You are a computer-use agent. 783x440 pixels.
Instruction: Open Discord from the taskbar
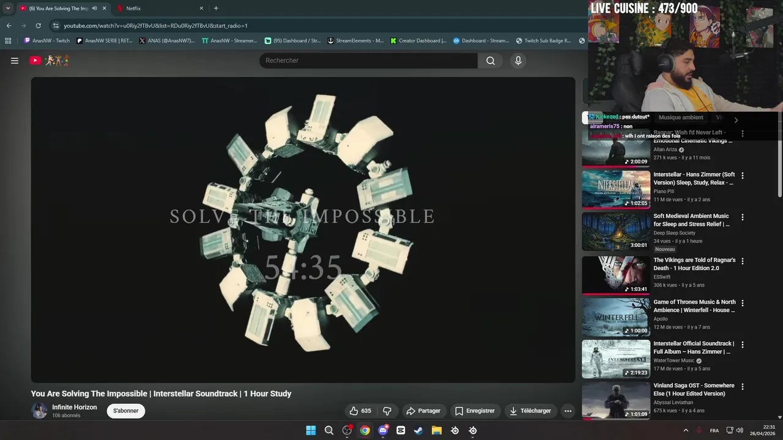point(383,430)
